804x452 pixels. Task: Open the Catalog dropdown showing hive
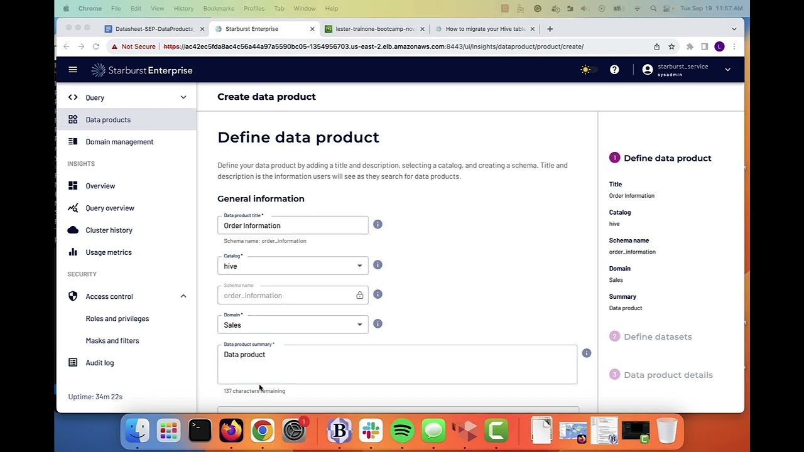point(293,266)
